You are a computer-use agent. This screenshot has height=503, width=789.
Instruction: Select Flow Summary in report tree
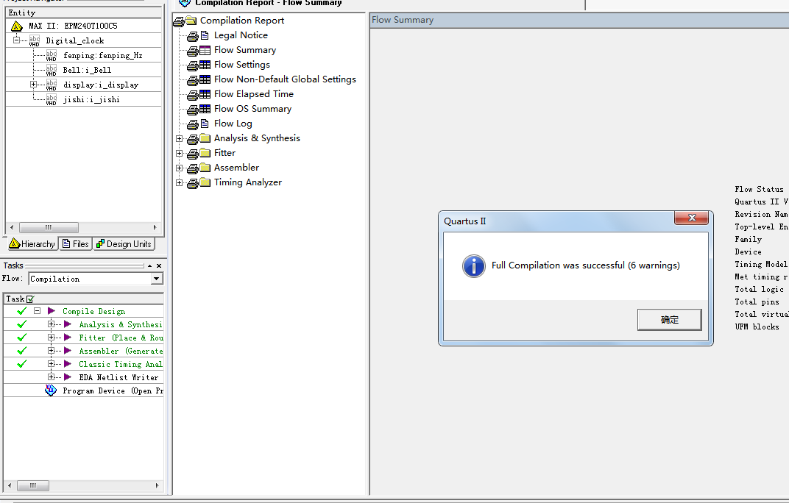tap(245, 50)
